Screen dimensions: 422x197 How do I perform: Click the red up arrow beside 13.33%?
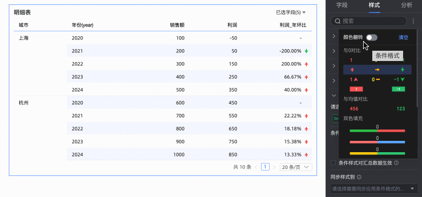[x=306, y=154]
